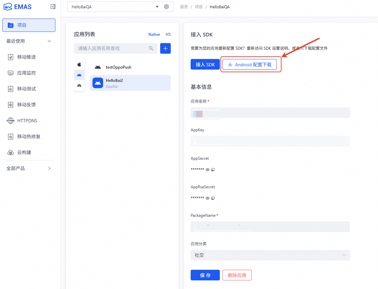Click the search magnifier icon
Viewport: 378px width, 289px height.
coord(151,48)
